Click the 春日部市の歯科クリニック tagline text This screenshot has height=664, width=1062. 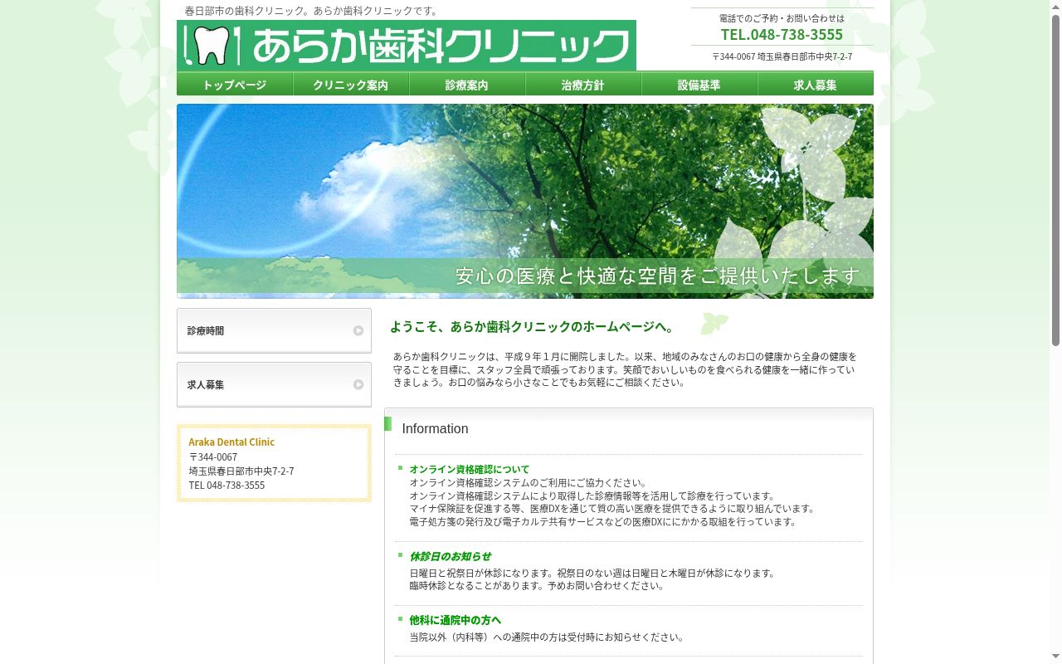pos(313,11)
